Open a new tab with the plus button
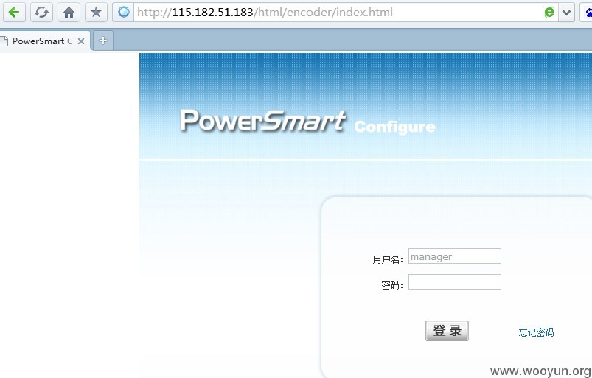Viewport: 592px width, 378px height. [x=103, y=41]
